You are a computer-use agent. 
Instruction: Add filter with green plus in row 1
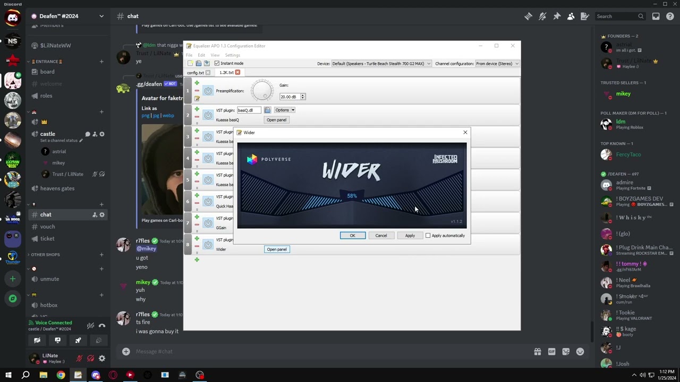[197, 83]
